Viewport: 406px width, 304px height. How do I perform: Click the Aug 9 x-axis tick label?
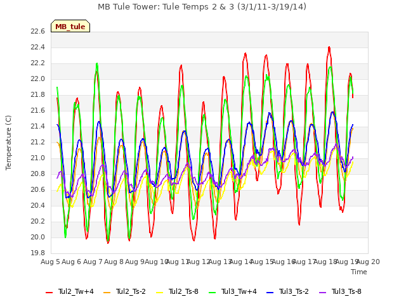point(135,262)
